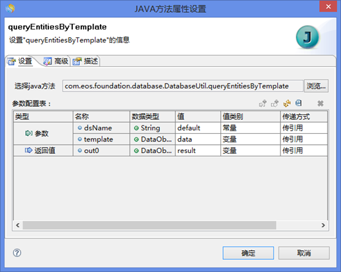Click the 参数 parameter arrow icon
This screenshot has width=341, height=272.
[29, 133]
